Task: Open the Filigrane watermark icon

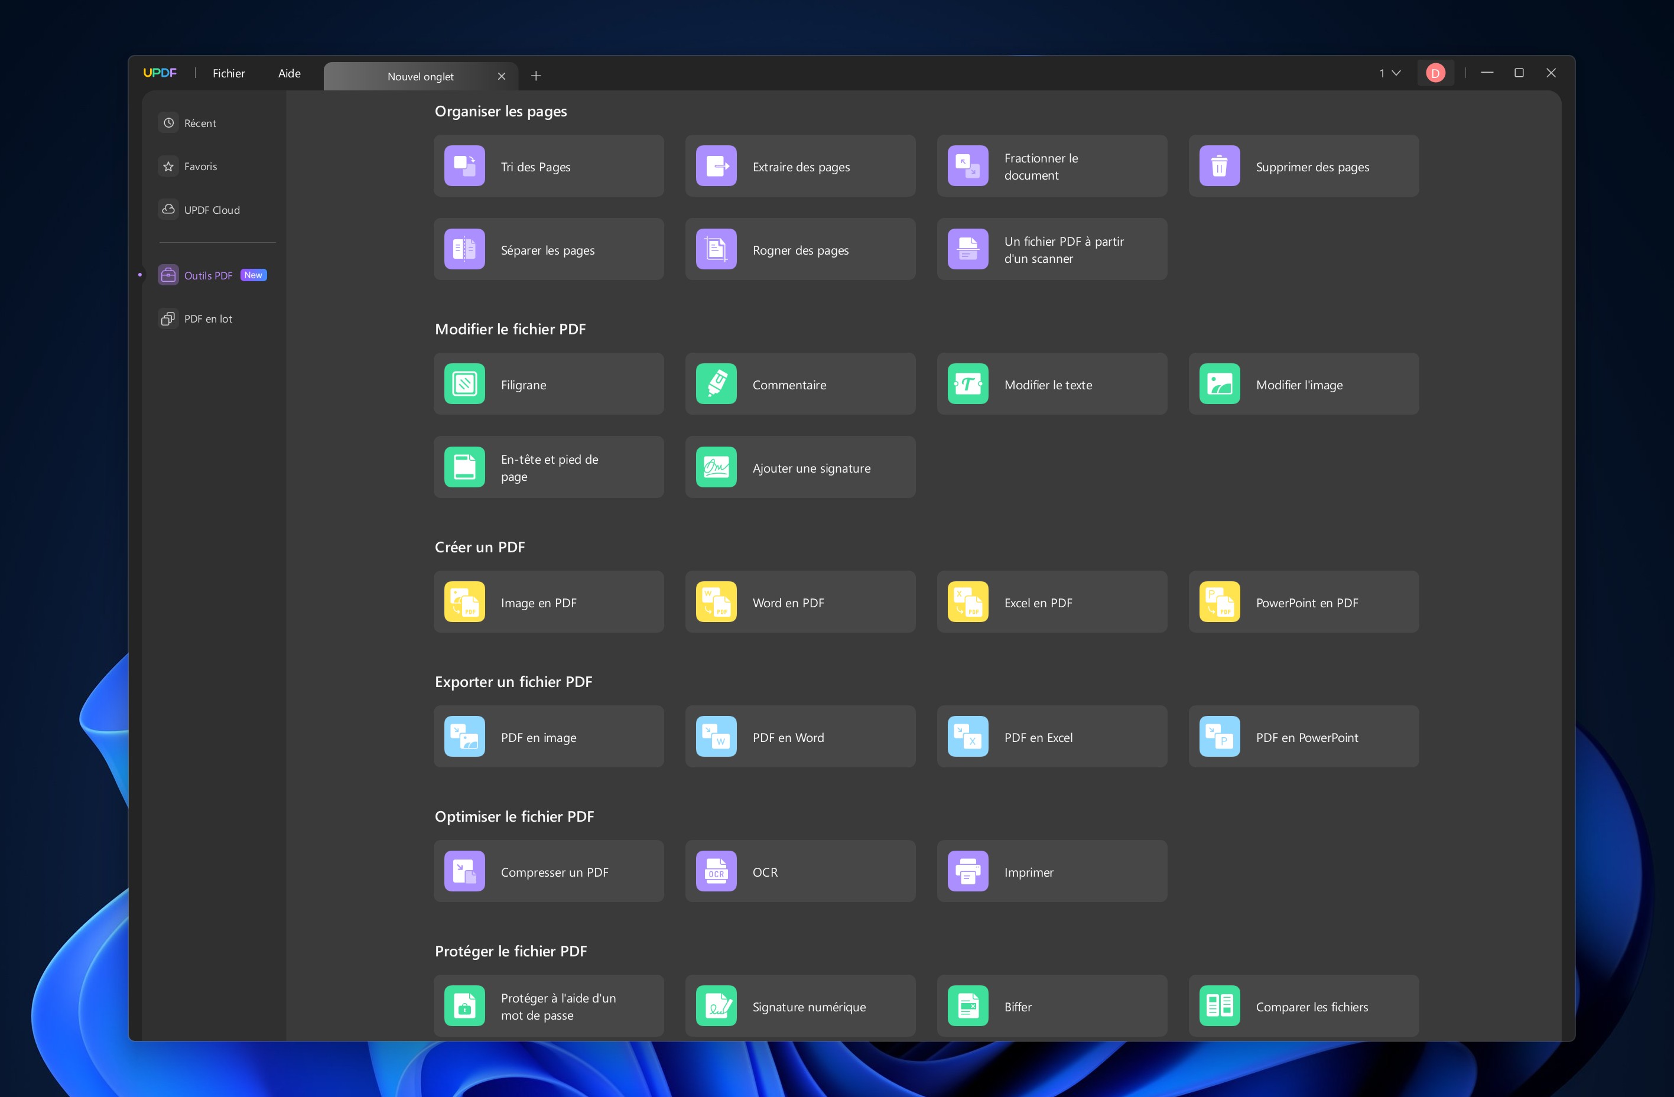Action: coord(464,384)
